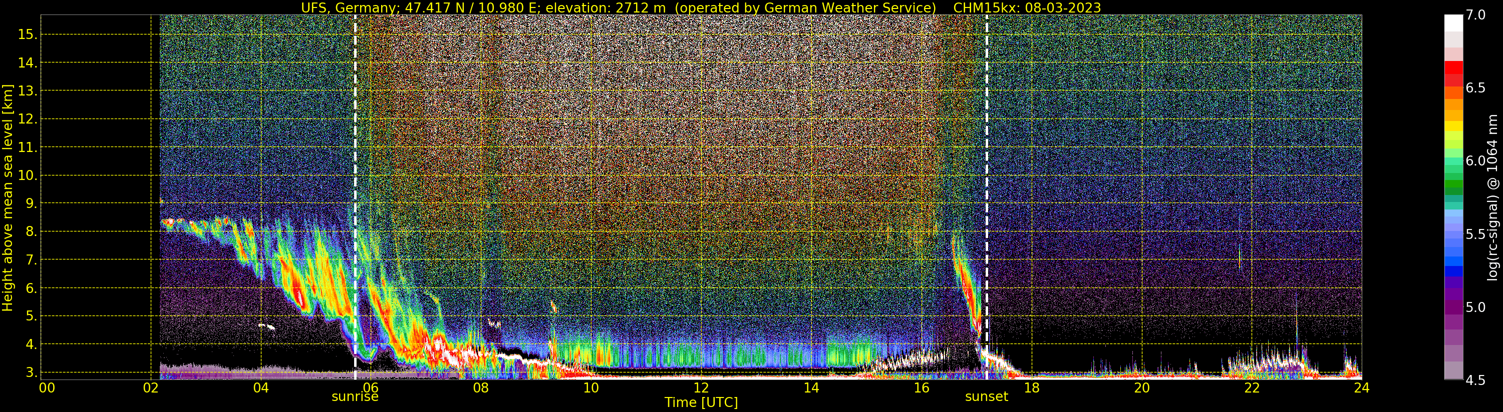Click the 'sunset' label below the axis
Screen dimensions: 1503x412
pyautogui.click(x=986, y=397)
